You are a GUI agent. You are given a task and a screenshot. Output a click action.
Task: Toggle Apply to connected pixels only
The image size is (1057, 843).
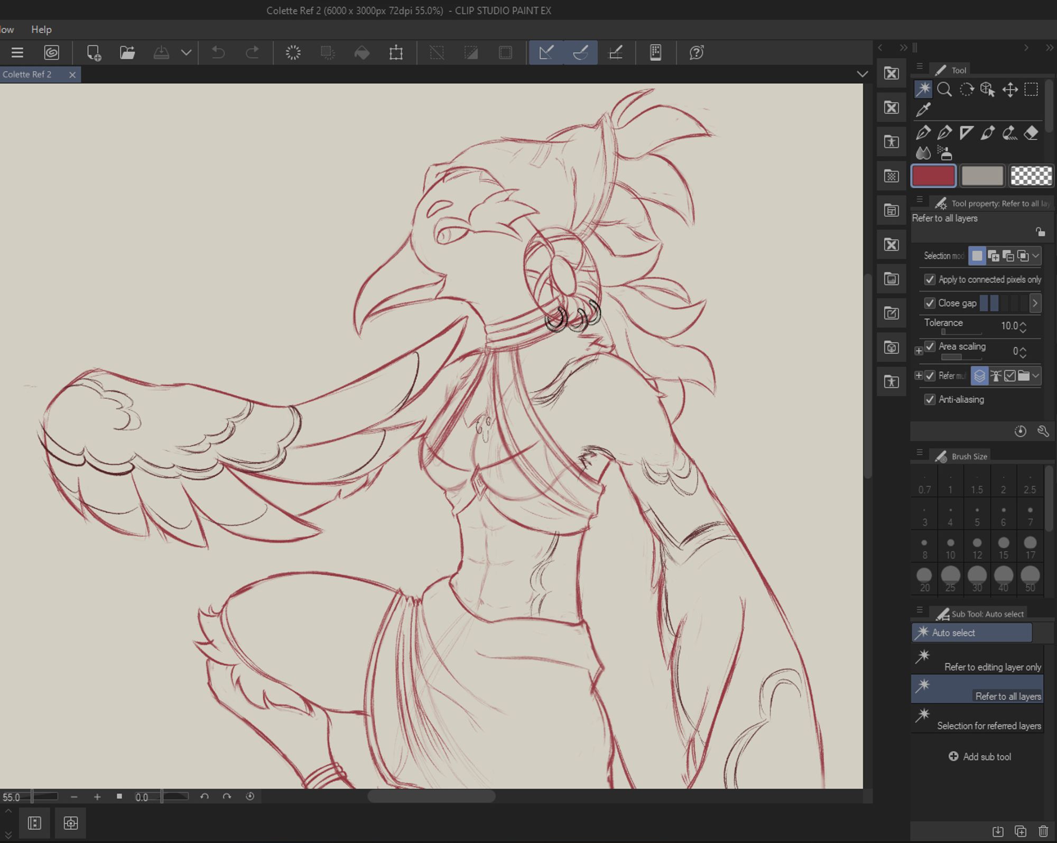pyautogui.click(x=930, y=279)
